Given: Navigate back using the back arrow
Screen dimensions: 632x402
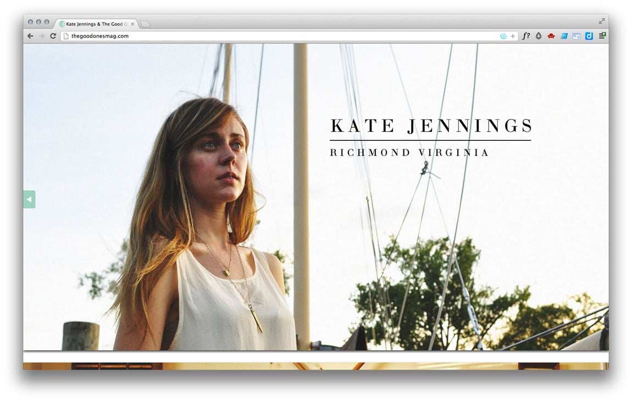Looking at the screenshot, I should tap(30, 36).
